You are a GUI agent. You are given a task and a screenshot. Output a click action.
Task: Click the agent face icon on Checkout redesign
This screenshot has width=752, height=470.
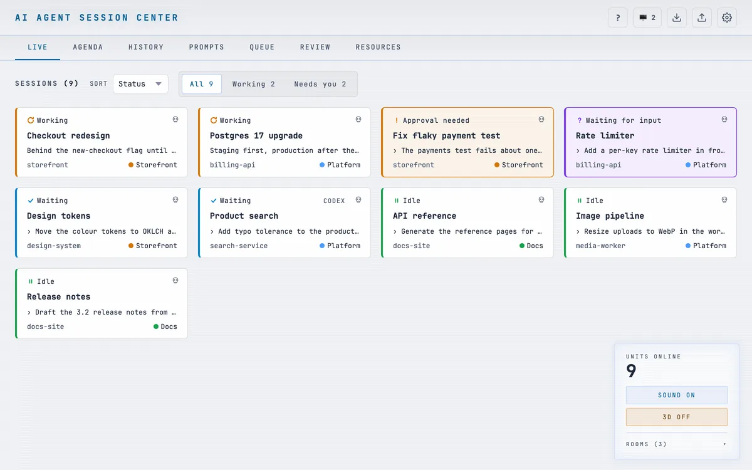tap(175, 120)
